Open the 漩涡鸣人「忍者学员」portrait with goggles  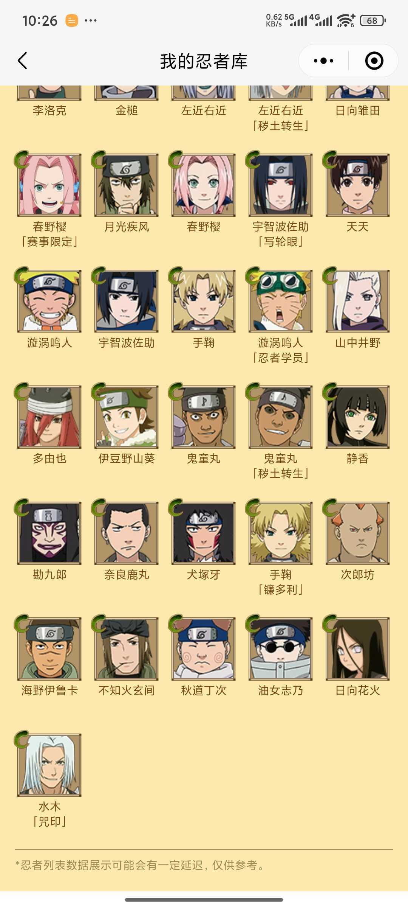(281, 301)
